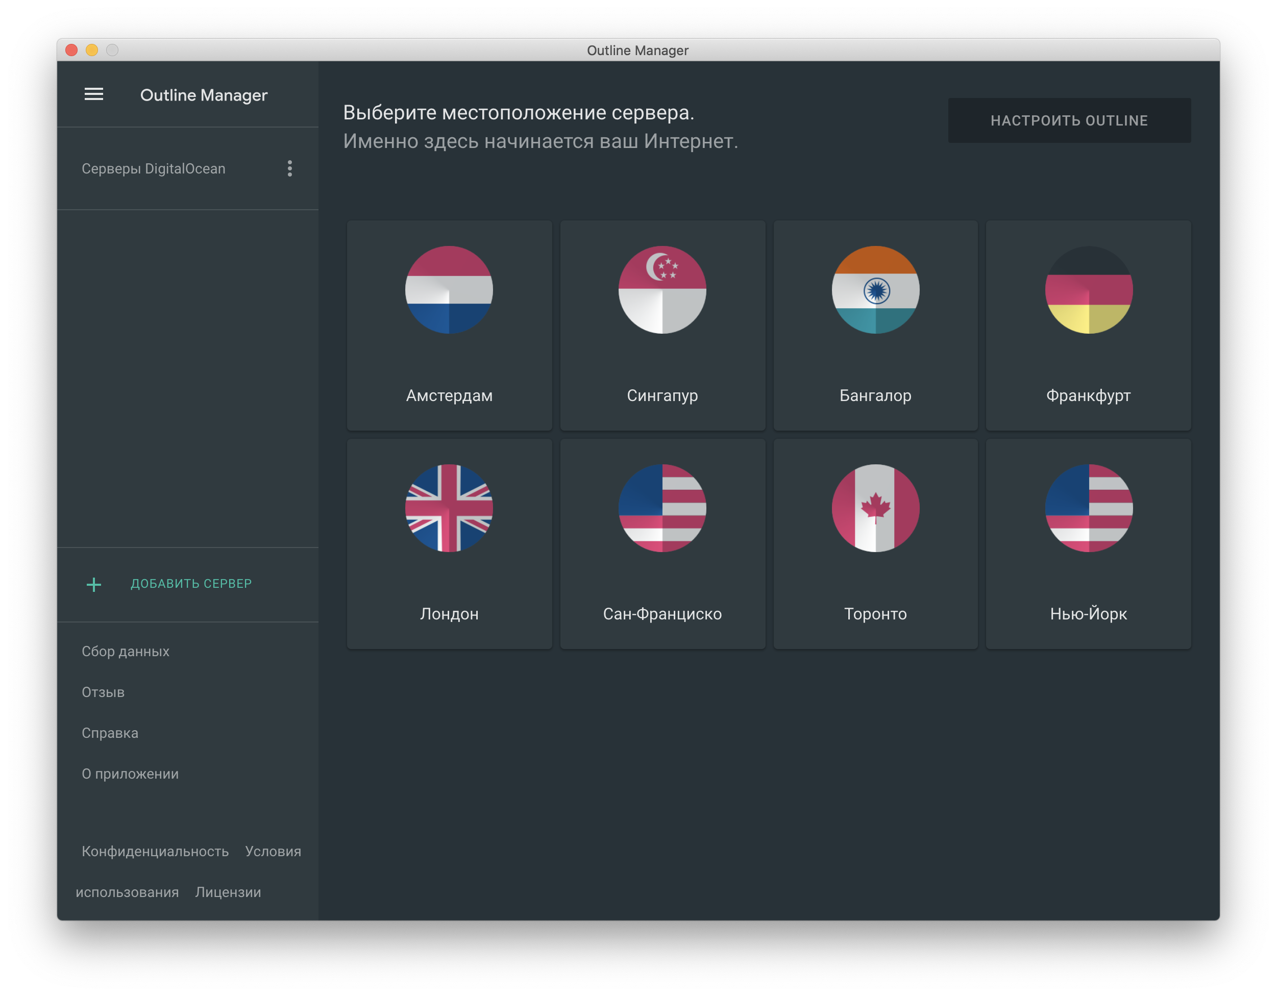Open the Отзыв feedback item
Screen dimensions: 1277x996
[103, 692]
